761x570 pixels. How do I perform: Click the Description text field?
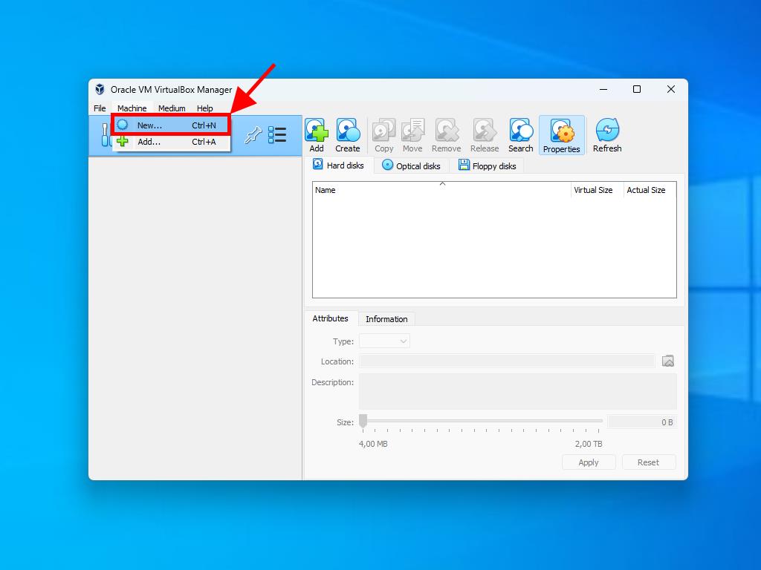(517, 391)
